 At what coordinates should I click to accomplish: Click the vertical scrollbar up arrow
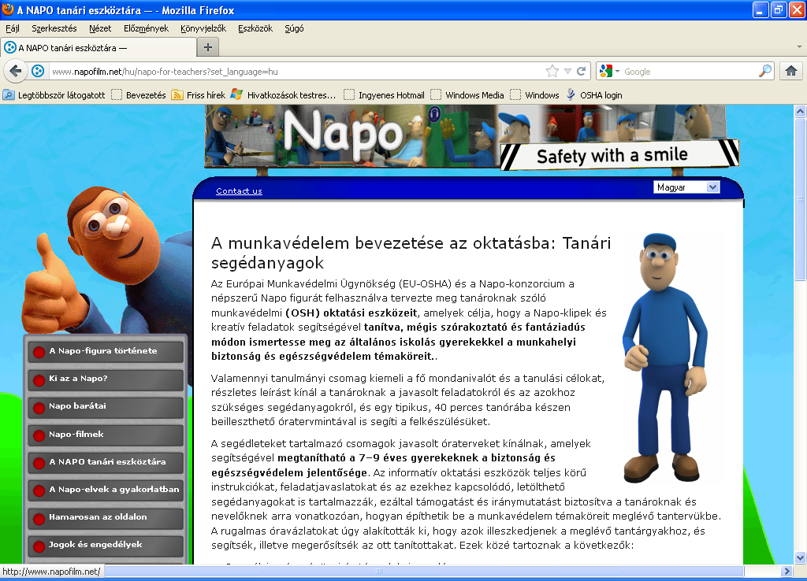(800, 111)
